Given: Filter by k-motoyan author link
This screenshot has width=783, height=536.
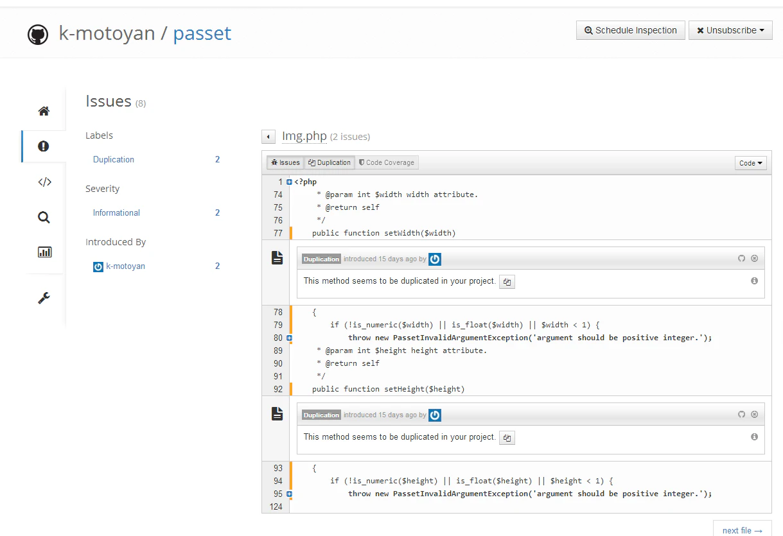Looking at the screenshot, I should pos(125,266).
